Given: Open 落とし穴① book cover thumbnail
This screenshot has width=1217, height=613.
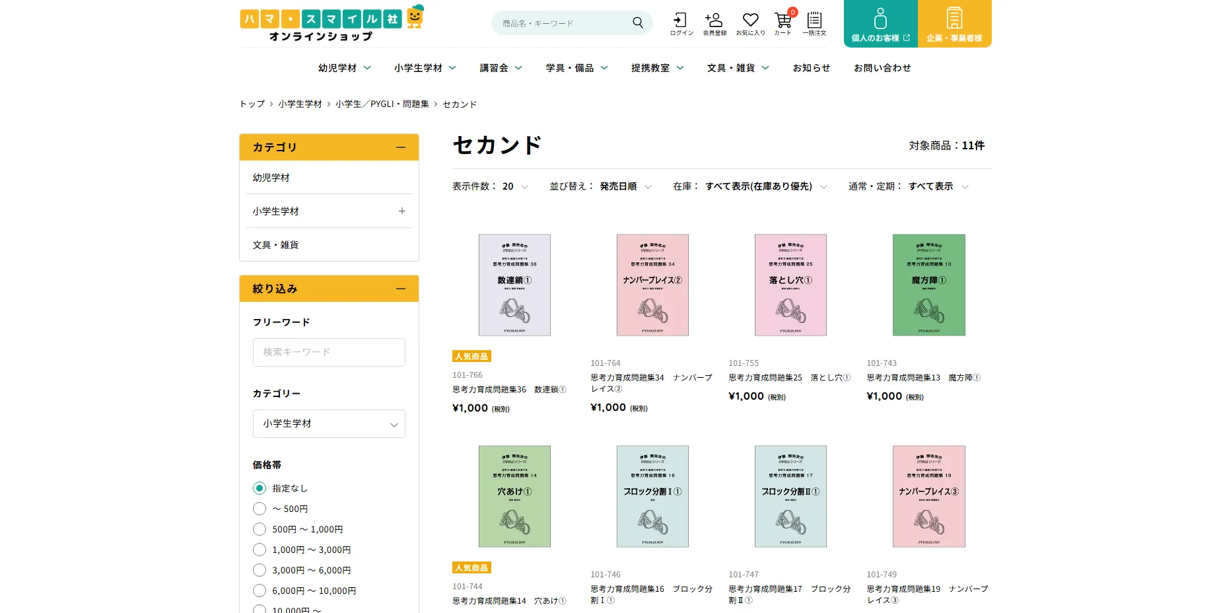Looking at the screenshot, I should 790,285.
